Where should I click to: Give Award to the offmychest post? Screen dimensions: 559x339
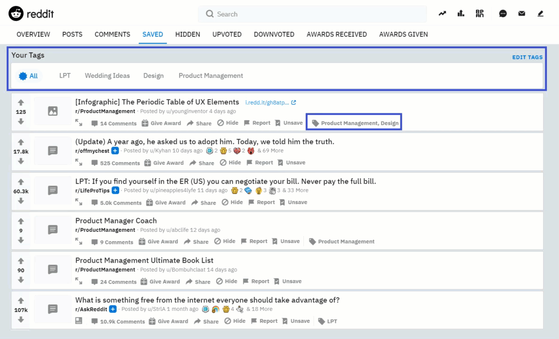tap(164, 163)
